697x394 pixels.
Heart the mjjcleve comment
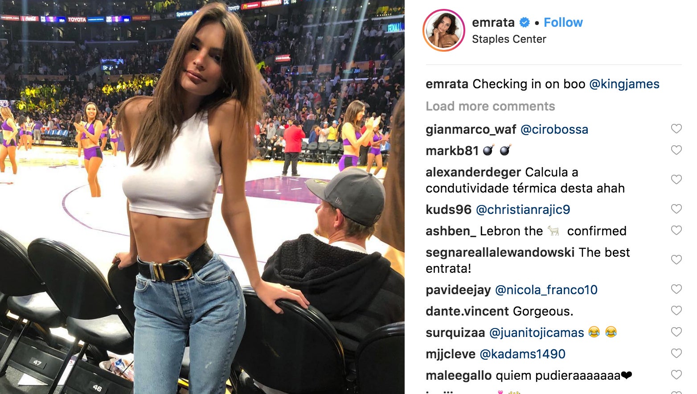[x=676, y=353]
